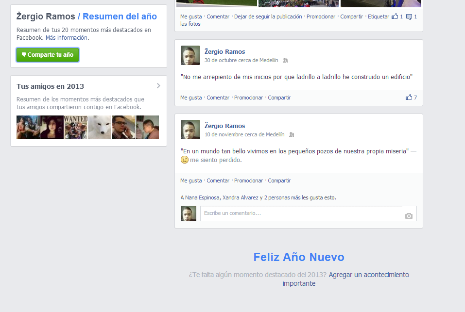Click Dejar de seguir la publicación
Image resolution: width=465 pixels, height=312 pixels.
pyautogui.click(x=268, y=16)
